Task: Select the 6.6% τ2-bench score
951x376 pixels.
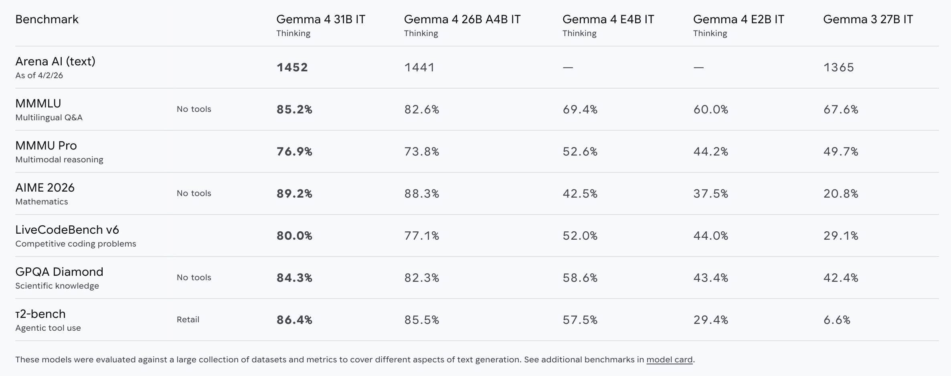Action: click(x=837, y=320)
